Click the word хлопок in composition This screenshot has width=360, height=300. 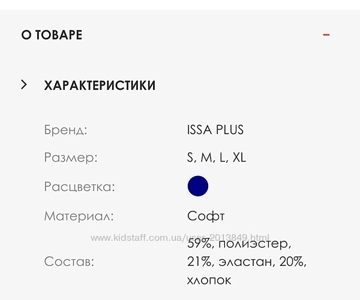(x=209, y=280)
